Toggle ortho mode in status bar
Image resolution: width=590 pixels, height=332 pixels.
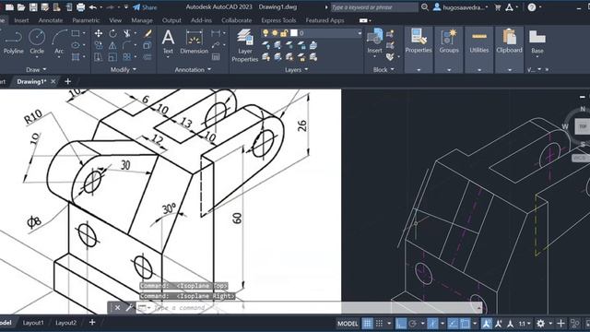401,324
